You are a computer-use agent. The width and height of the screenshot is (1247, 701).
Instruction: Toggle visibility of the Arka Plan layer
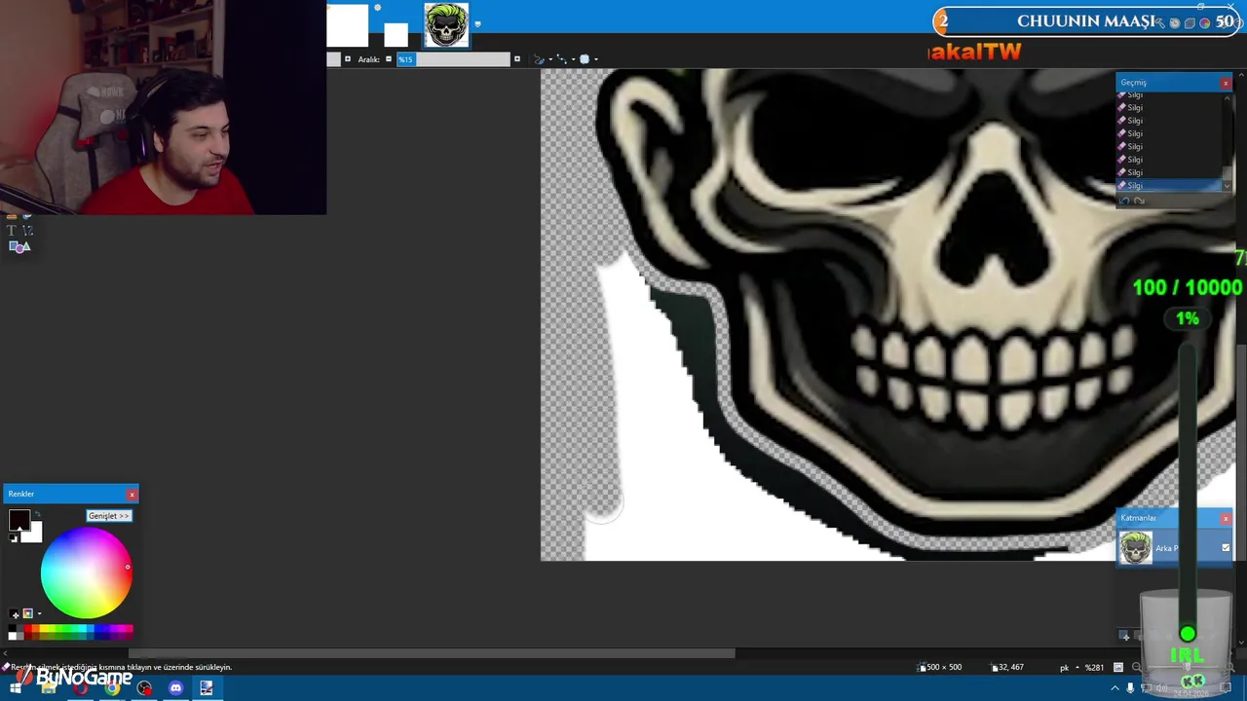tap(1226, 548)
